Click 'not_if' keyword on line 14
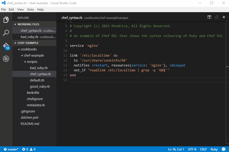Screen dimensions: 229x152 coord(80,70)
